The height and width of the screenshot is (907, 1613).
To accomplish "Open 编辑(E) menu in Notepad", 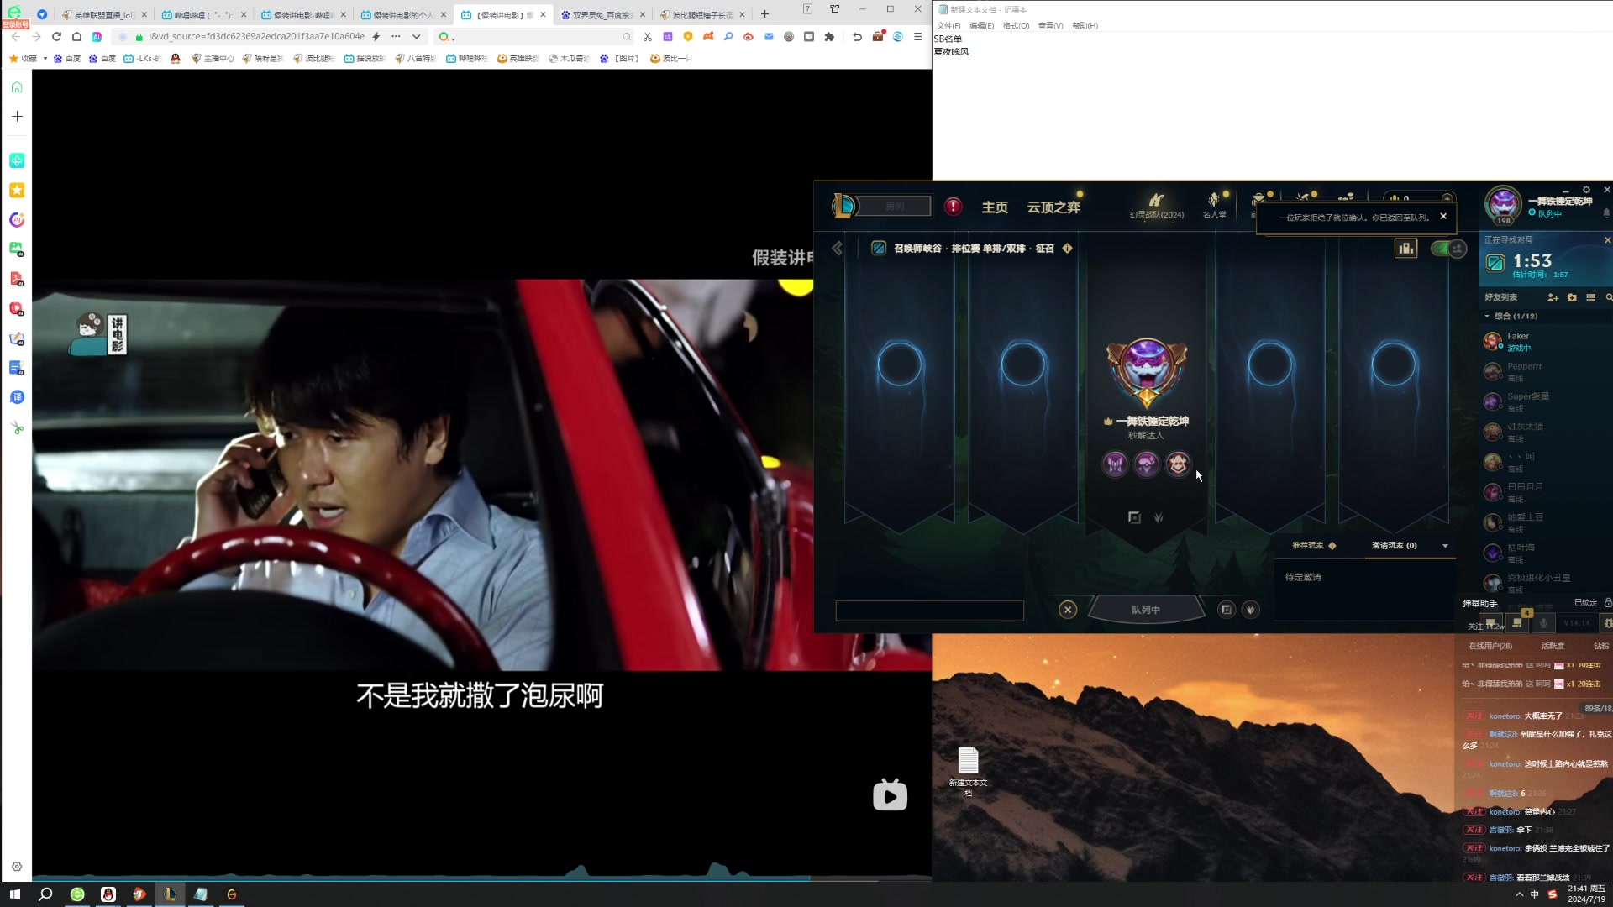I will pos(981,26).
